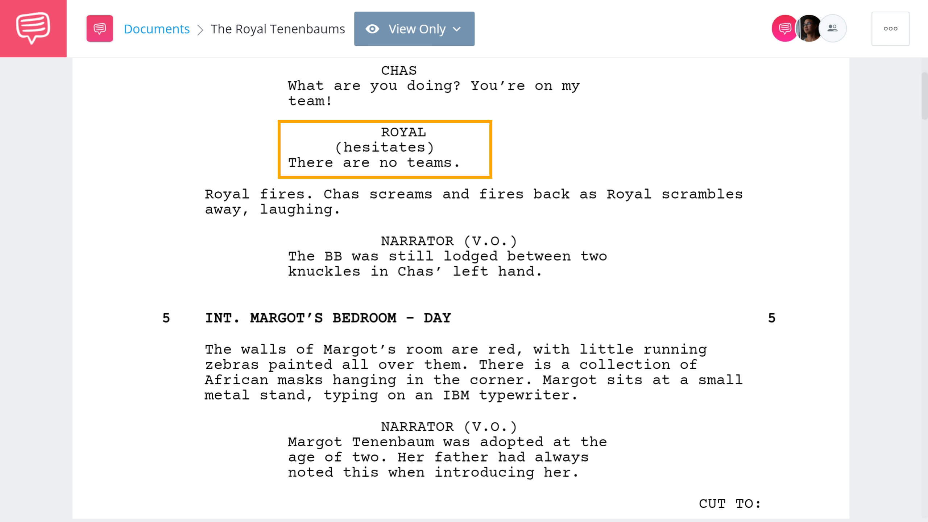Click the Documents navigation breadcrumb link
Screen dimensions: 928x522
157,29
